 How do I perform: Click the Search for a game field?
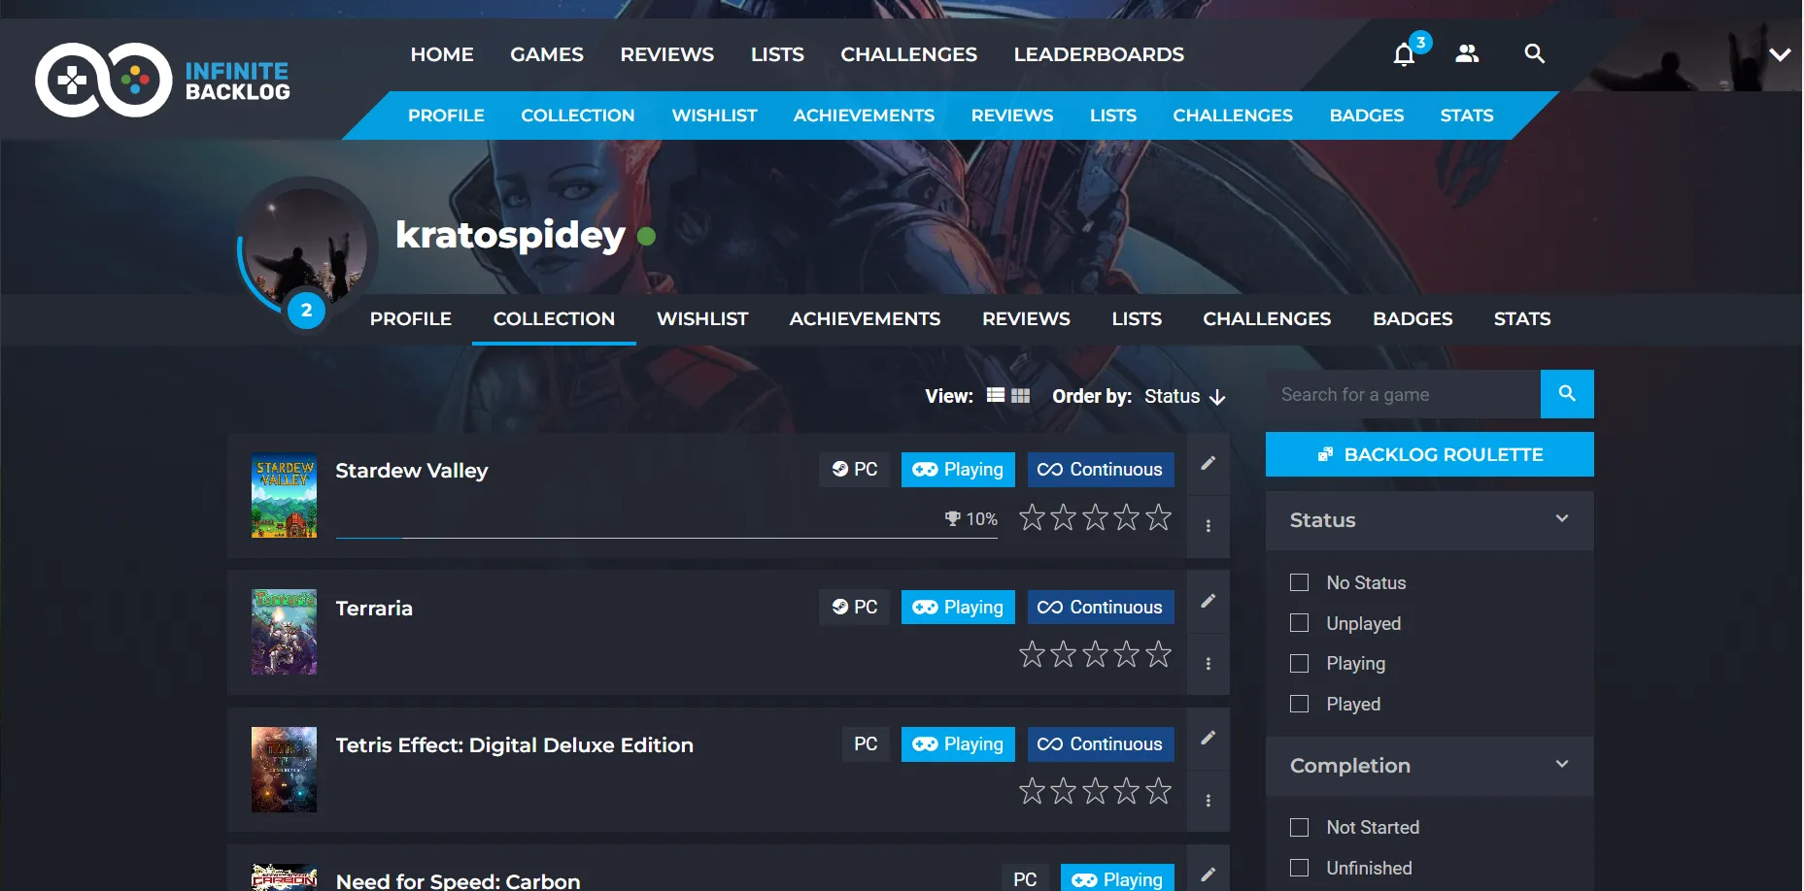pos(1402,395)
